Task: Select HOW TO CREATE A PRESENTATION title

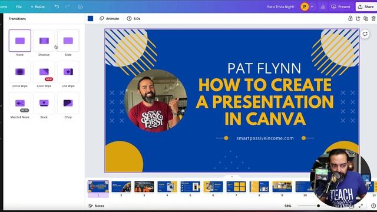Action: 264,101
